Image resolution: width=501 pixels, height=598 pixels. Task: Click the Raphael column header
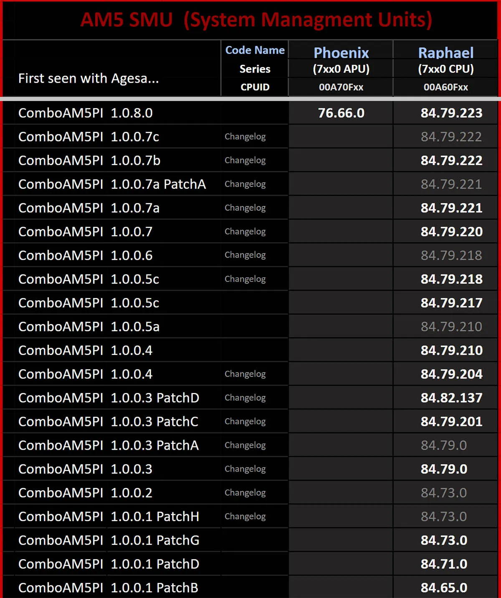pos(446,53)
